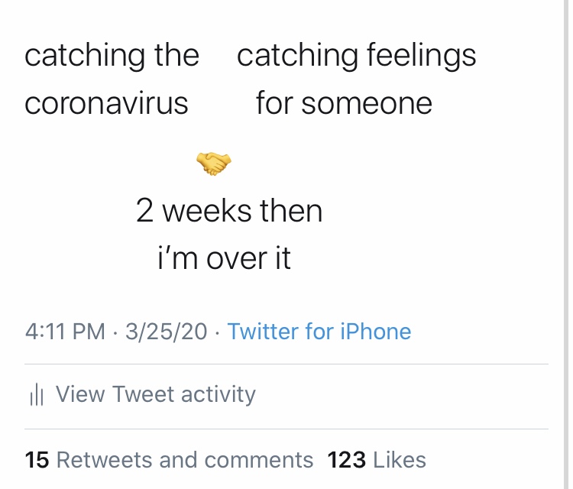This screenshot has width=573, height=489.
Task: Click the 4:11 PM timestamp
Action: [x=65, y=332]
